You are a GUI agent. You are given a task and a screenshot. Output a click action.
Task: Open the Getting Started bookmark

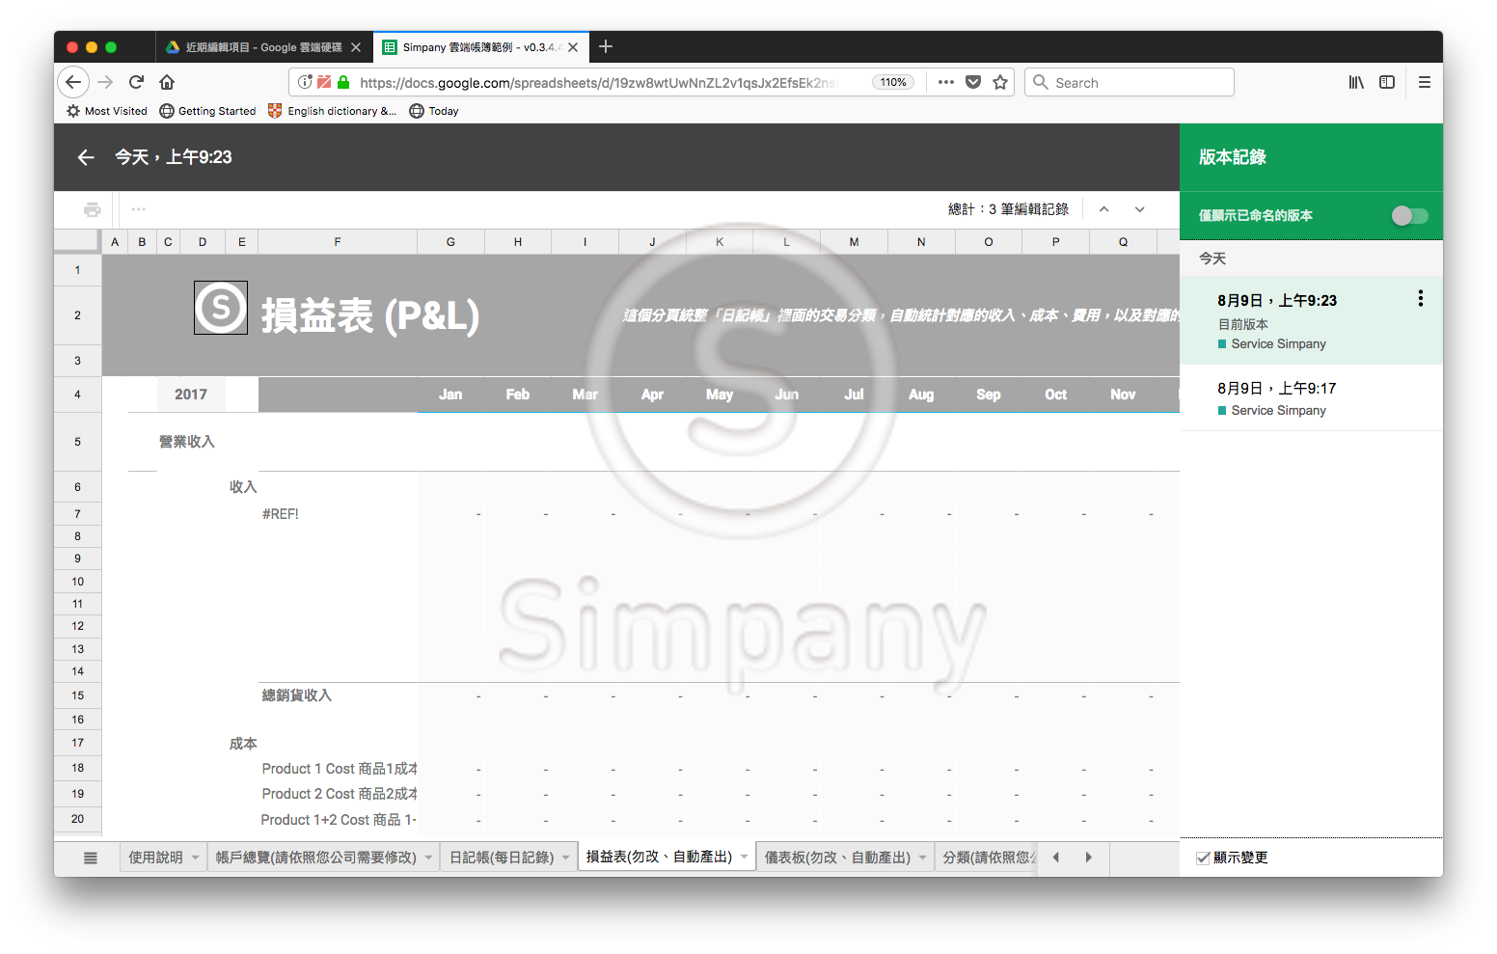(207, 111)
